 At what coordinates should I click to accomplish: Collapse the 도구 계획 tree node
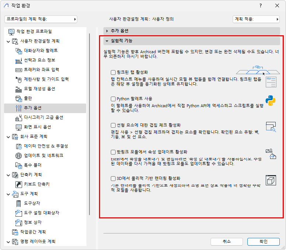(8, 194)
